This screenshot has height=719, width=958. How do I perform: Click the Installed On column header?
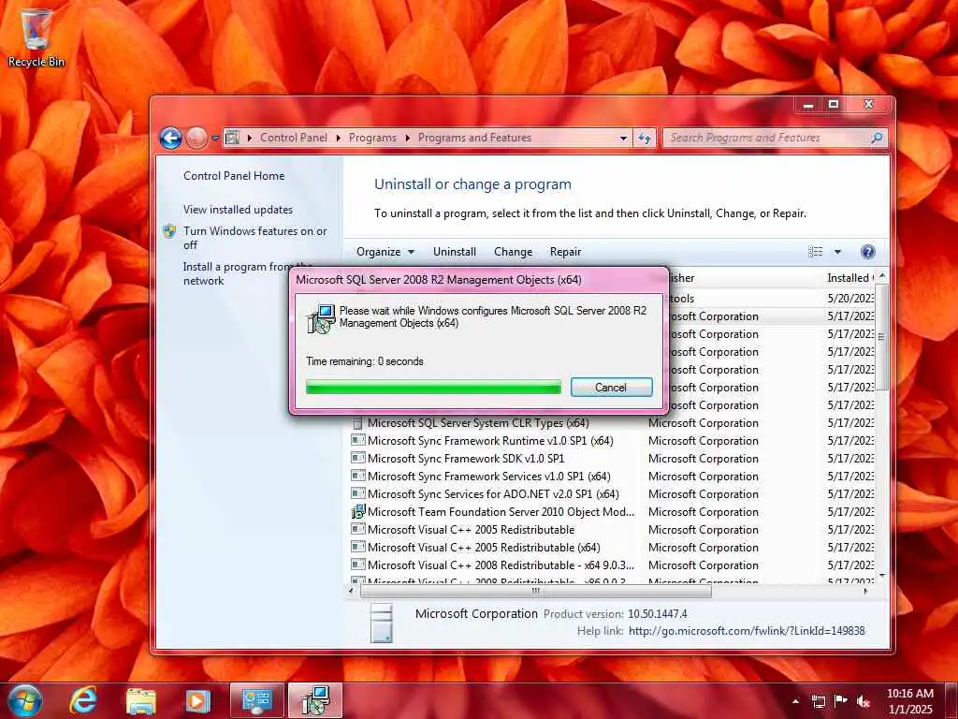pyautogui.click(x=849, y=278)
